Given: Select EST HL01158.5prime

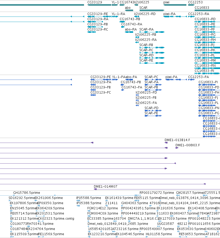Looking at the screenshot, I should [x=159, y=234].
